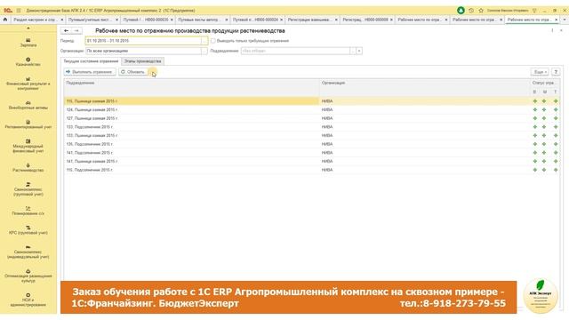Viewport: 569px width, 320px height.
Task: Expand the Еще actions dropdown
Action: tap(540, 72)
